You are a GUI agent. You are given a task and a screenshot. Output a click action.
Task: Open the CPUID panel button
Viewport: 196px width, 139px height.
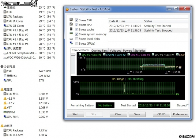[161, 114]
